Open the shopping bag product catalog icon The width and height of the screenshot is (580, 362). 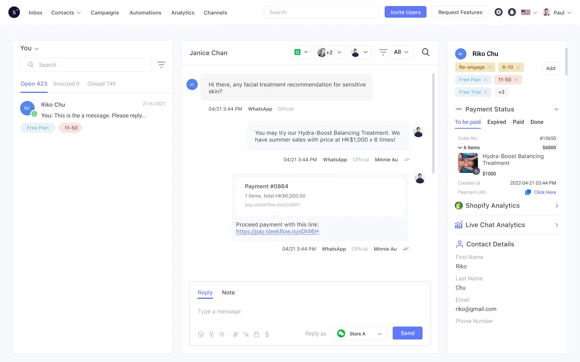(x=257, y=334)
